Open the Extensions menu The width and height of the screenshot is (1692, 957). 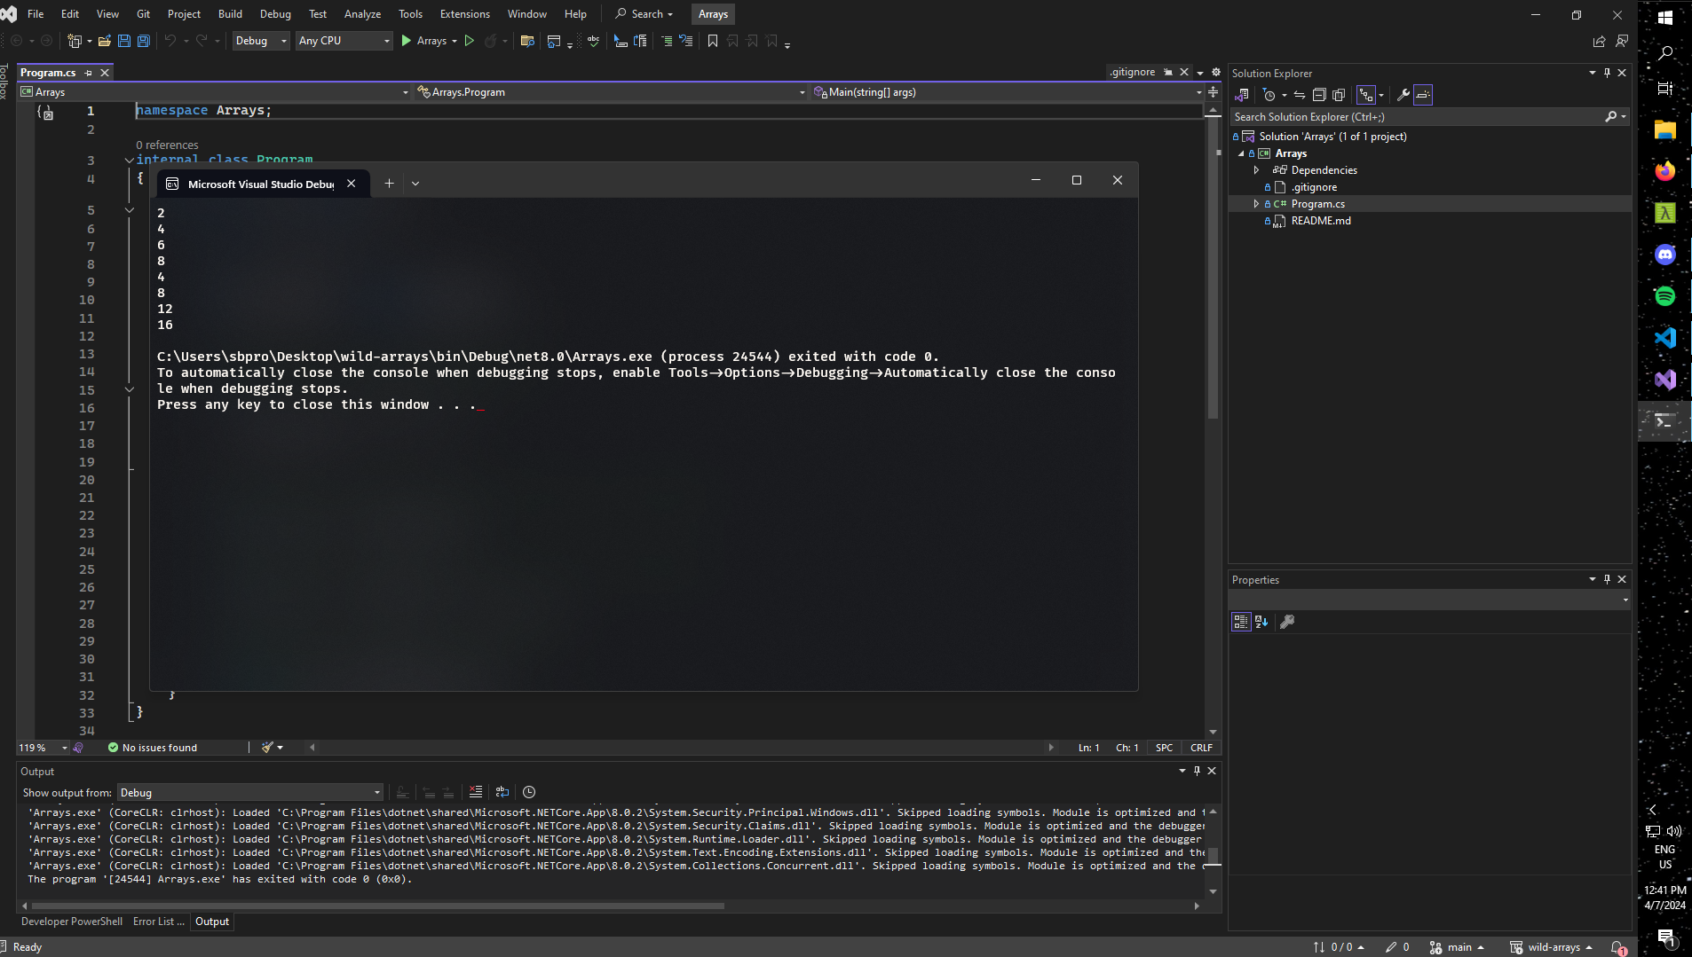coord(464,14)
